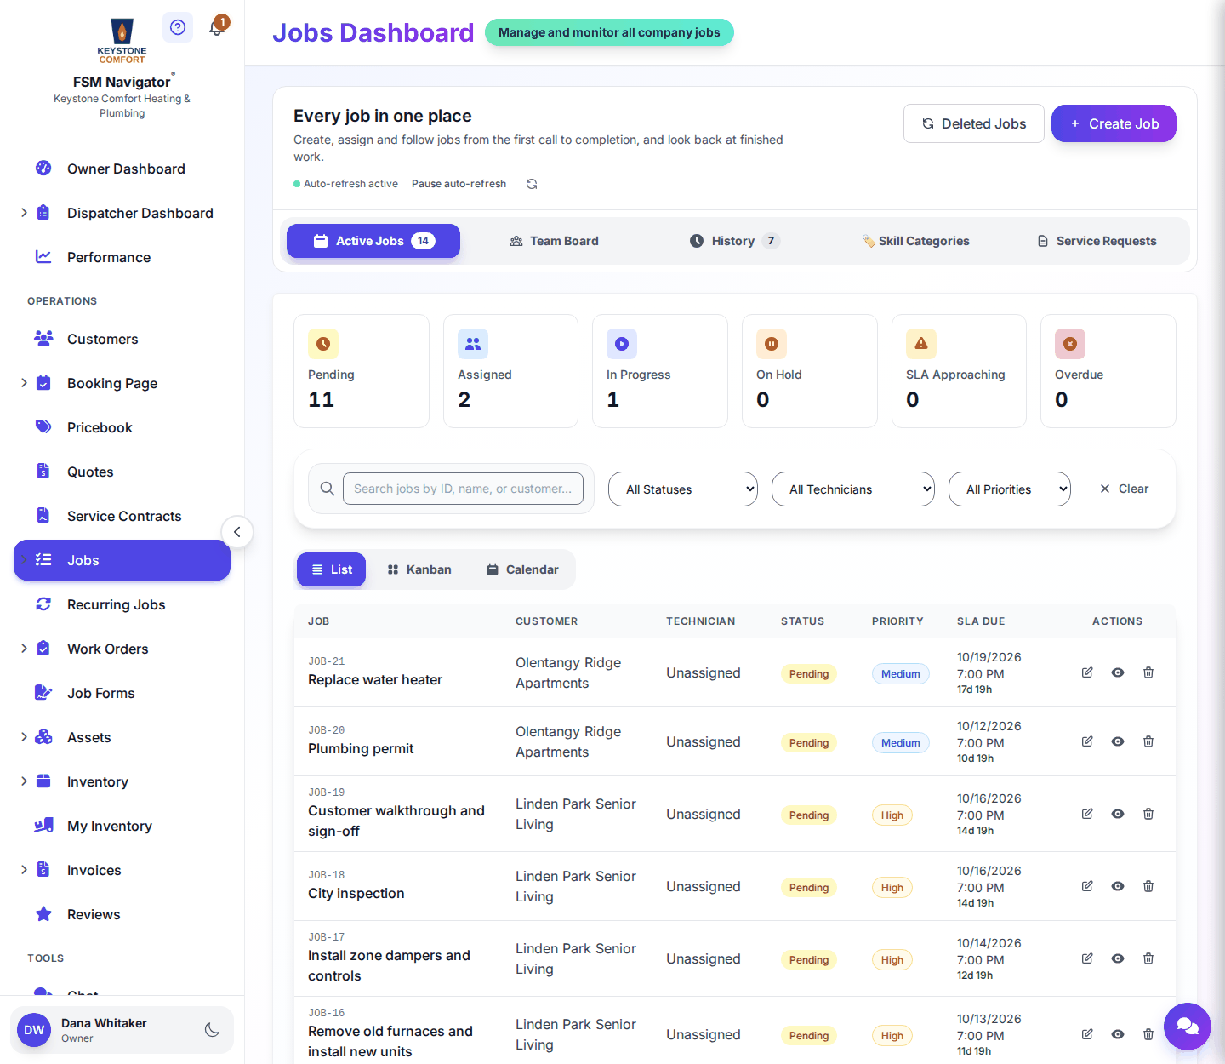
Task: Expand Dispatcher Dashboard submenu chevron
Action: point(24,213)
